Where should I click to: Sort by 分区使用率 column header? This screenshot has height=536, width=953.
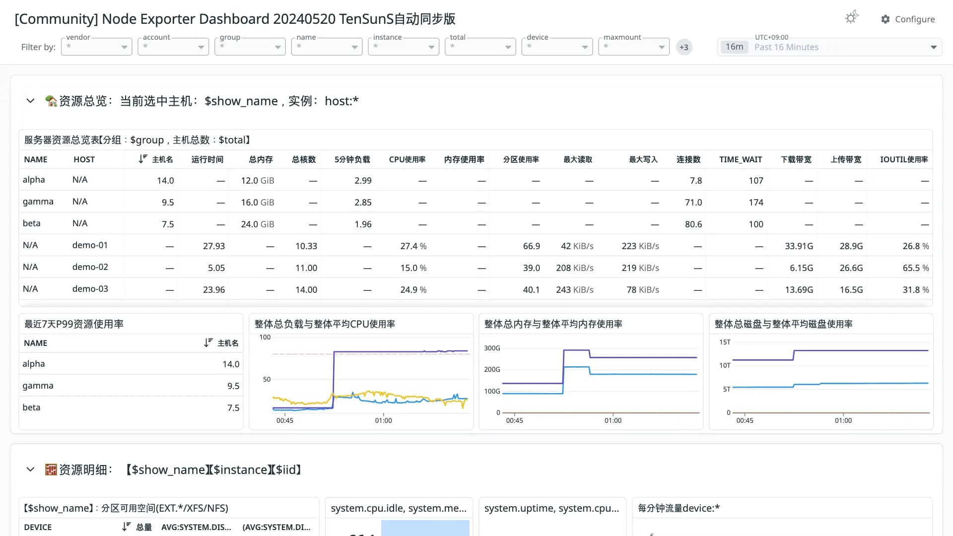click(x=521, y=159)
